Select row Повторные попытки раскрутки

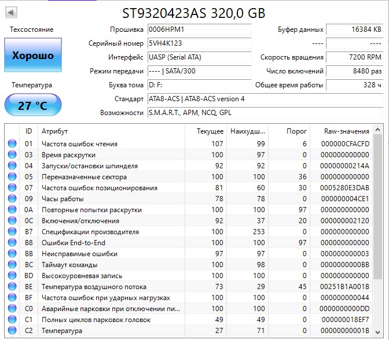click(x=189, y=210)
